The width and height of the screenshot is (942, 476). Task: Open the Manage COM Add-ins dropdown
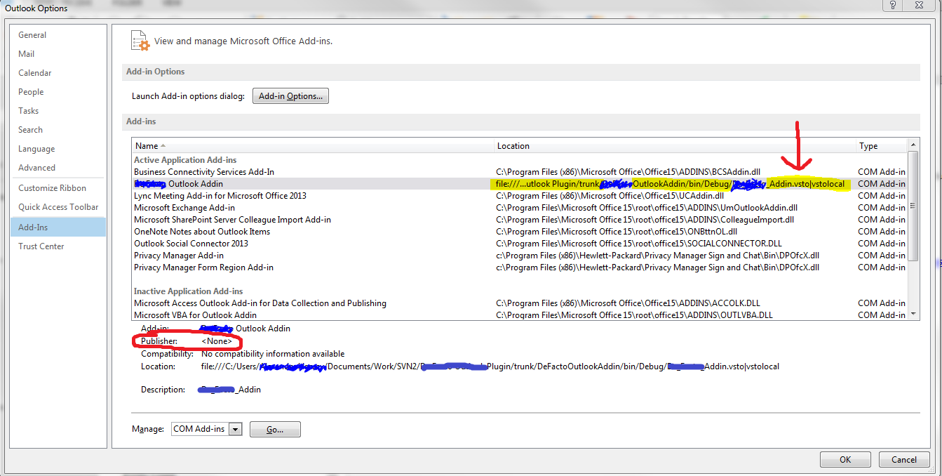(235, 429)
